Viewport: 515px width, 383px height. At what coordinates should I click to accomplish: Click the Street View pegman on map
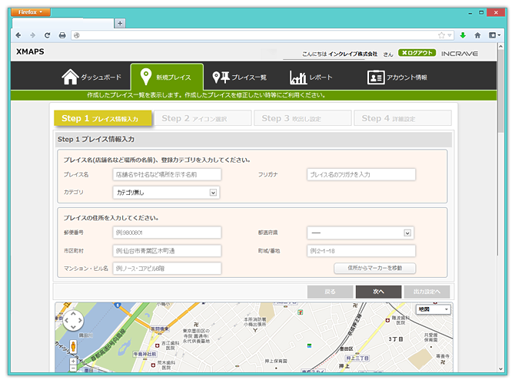click(73, 346)
